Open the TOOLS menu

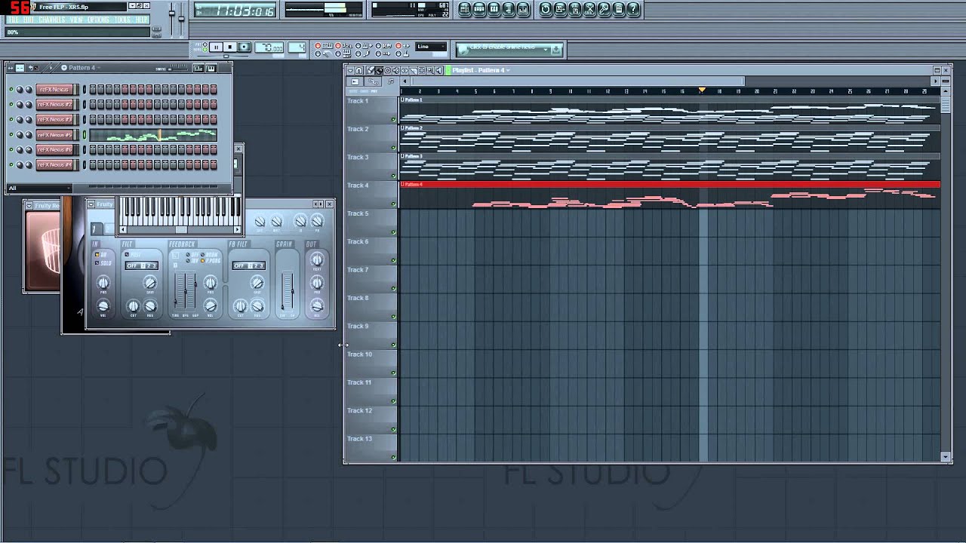click(x=122, y=20)
